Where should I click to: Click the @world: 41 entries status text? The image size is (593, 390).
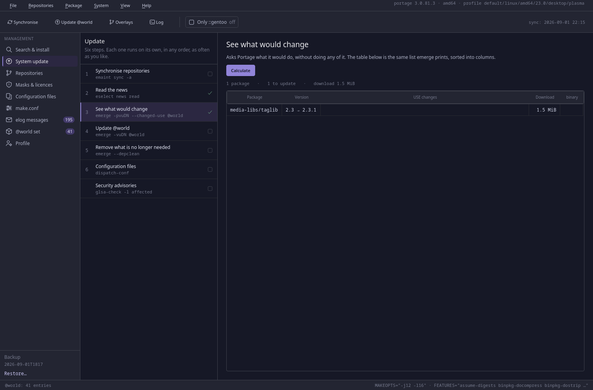click(x=28, y=385)
